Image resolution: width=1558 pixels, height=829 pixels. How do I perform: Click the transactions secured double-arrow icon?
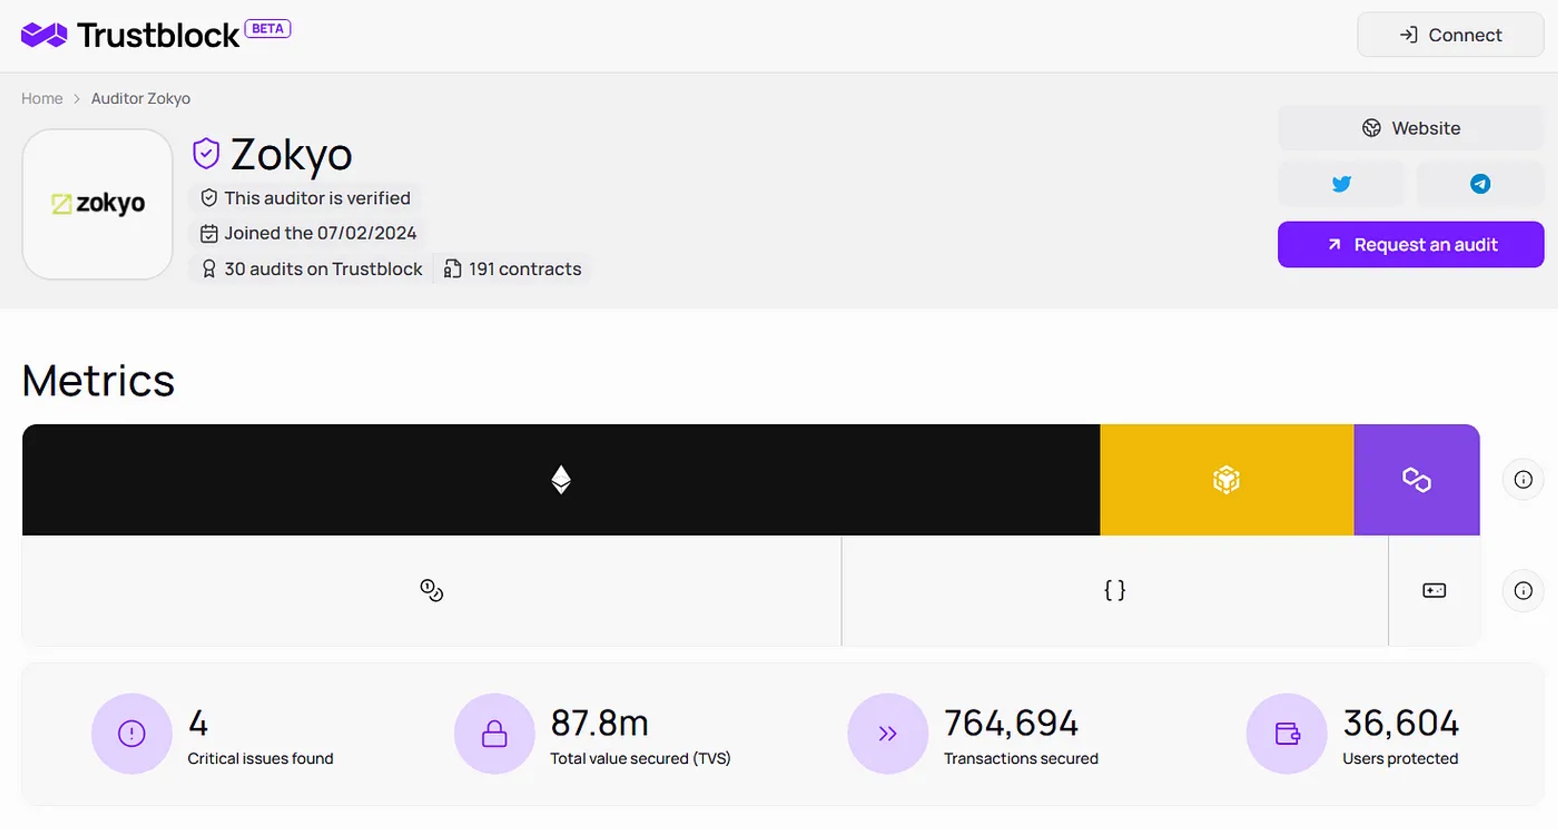pos(887,734)
